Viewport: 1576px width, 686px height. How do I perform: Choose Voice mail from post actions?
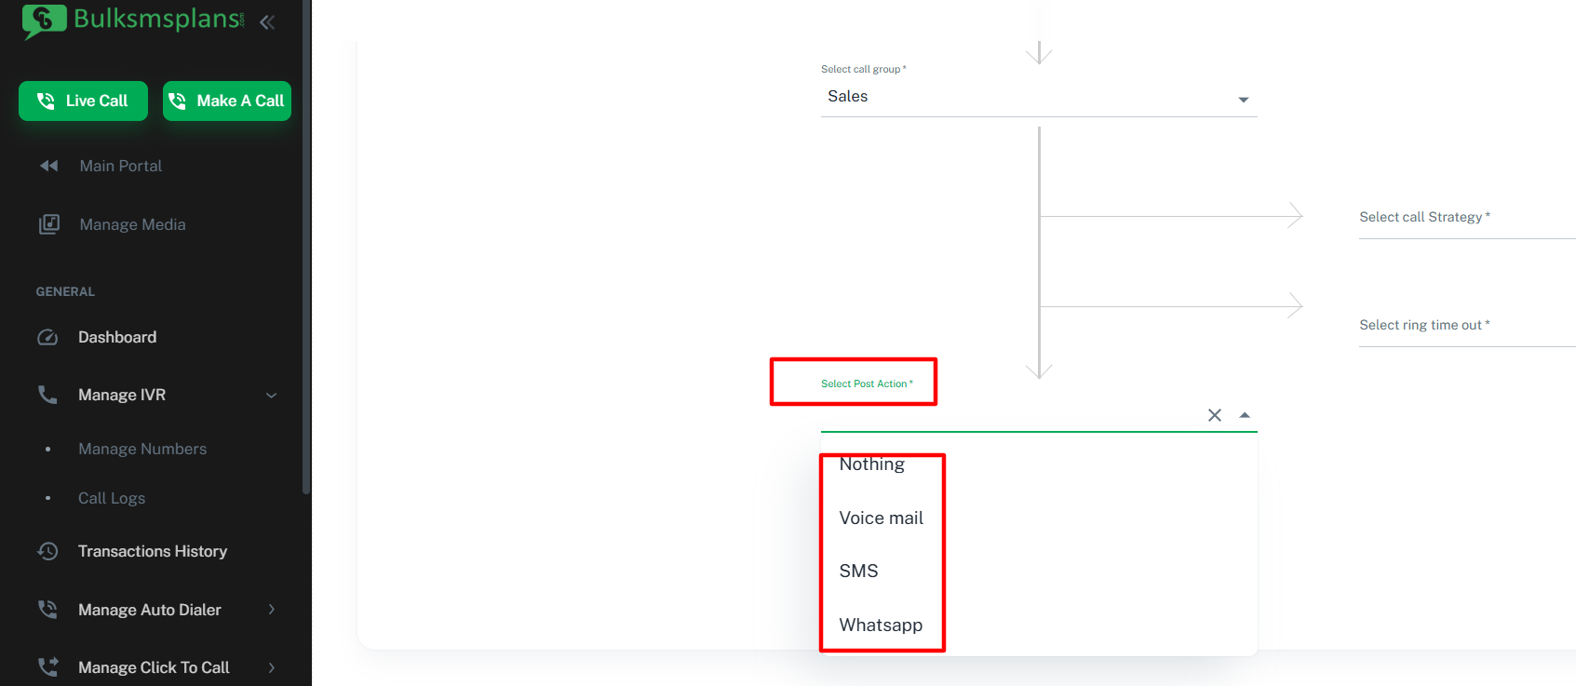point(882,518)
